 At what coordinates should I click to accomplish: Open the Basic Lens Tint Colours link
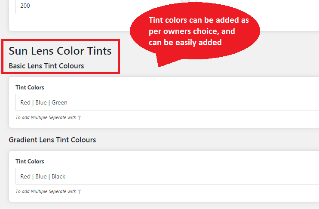pos(46,66)
